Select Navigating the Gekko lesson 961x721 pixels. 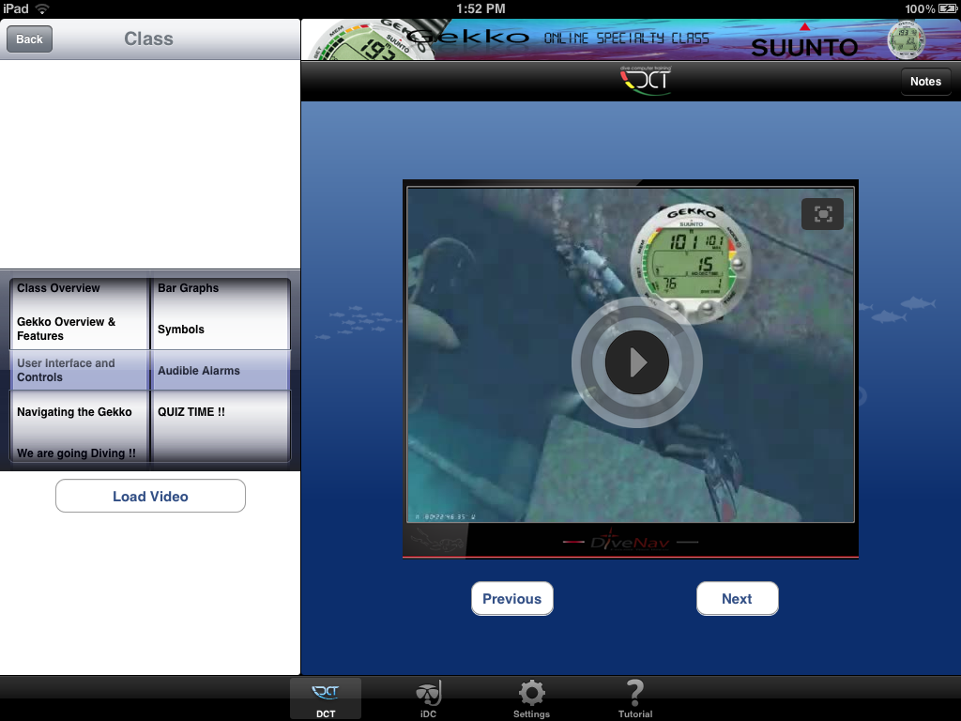pyautogui.click(x=74, y=412)
